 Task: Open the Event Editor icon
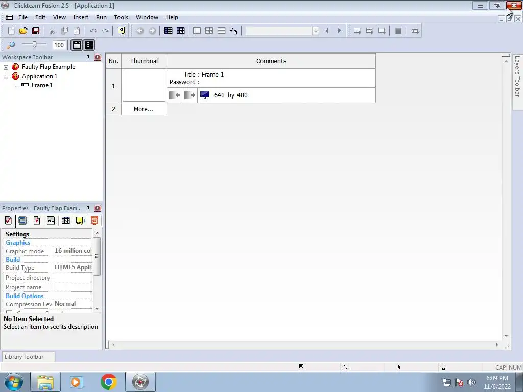[209, 31]
